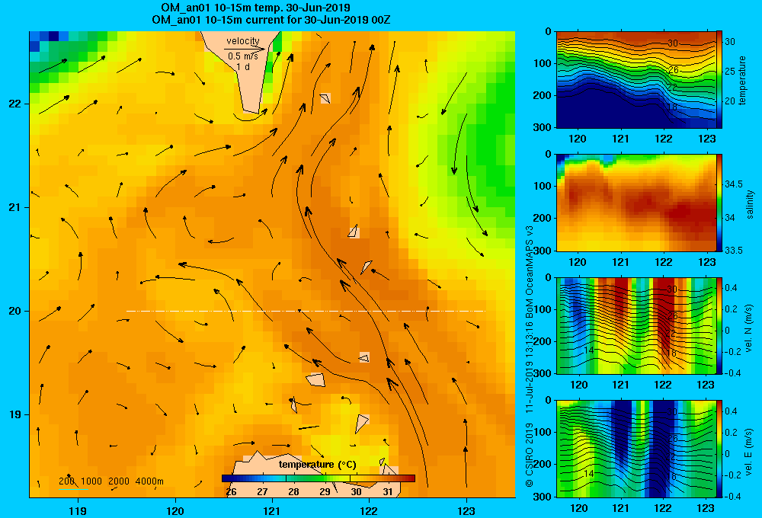The height and width of the screenshot is (518, 762).
Task: Click the horizontal temperature colorbar on the map
Action: coord(319,478)
